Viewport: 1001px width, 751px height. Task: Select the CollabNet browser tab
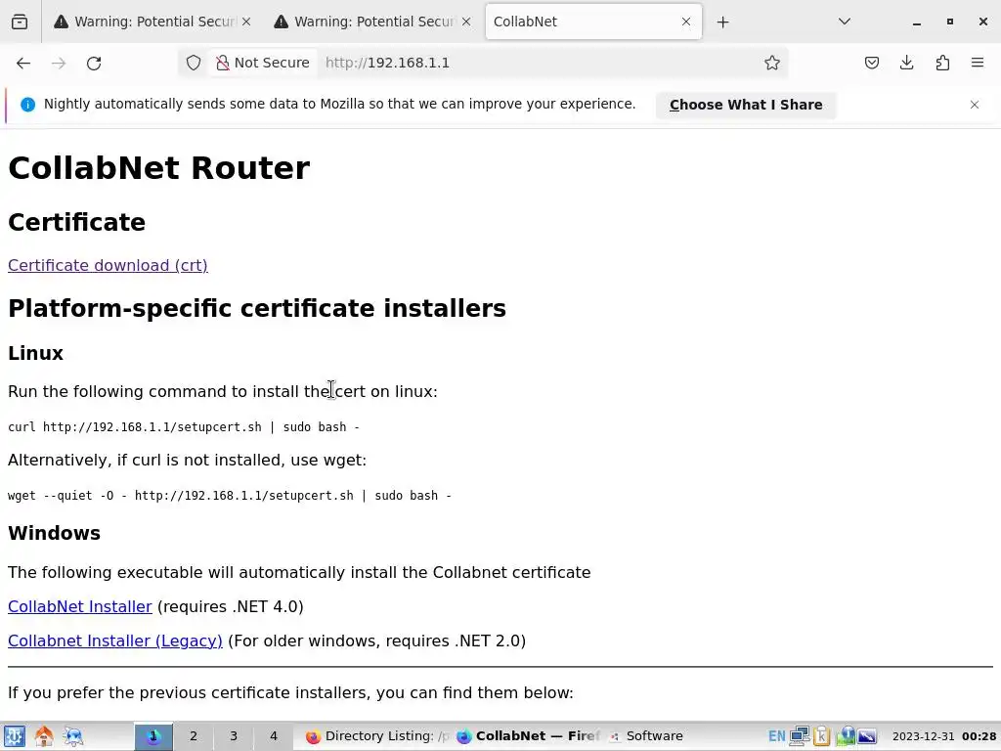593,22
